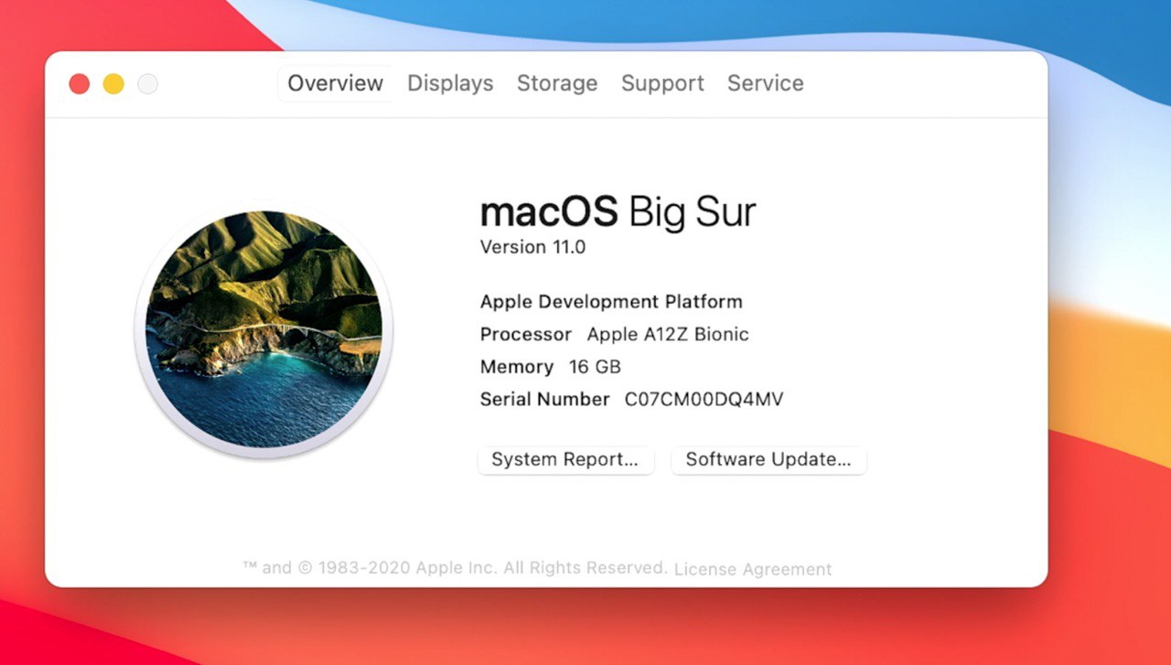
Task: Click the 16 GB memory value
Action: 595,367
